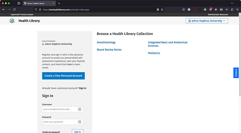Click the page vertical scrollbar

point(240,55)
